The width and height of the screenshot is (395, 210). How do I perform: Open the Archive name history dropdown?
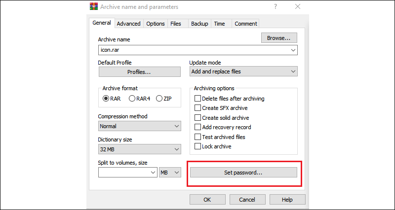(293, 50)
